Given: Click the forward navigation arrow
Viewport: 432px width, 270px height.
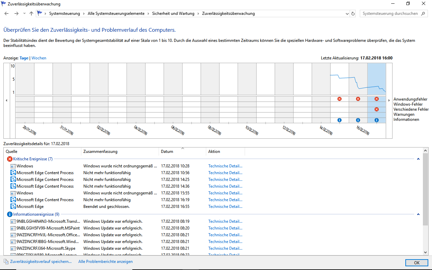Looking at the screenshot, I should [x=16, y=13].
